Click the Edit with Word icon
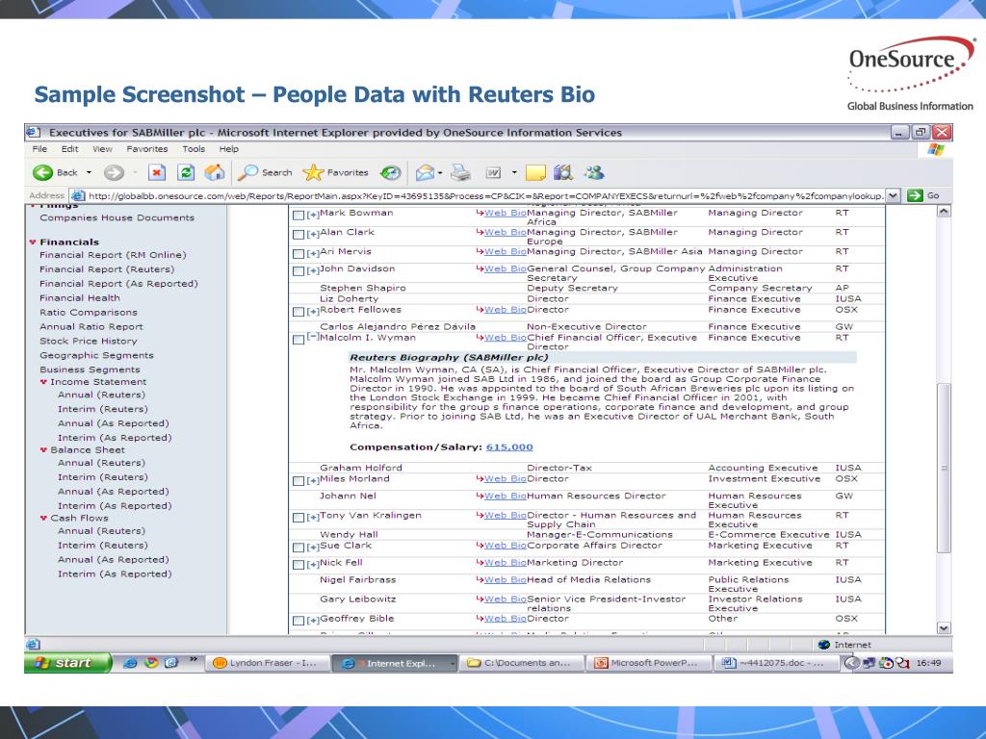 click(x=494, y=172)
